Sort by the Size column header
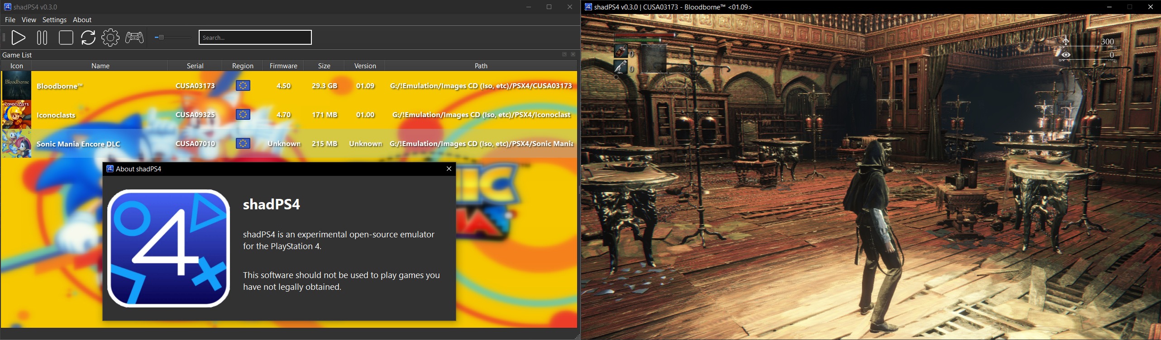 (324, 66)
